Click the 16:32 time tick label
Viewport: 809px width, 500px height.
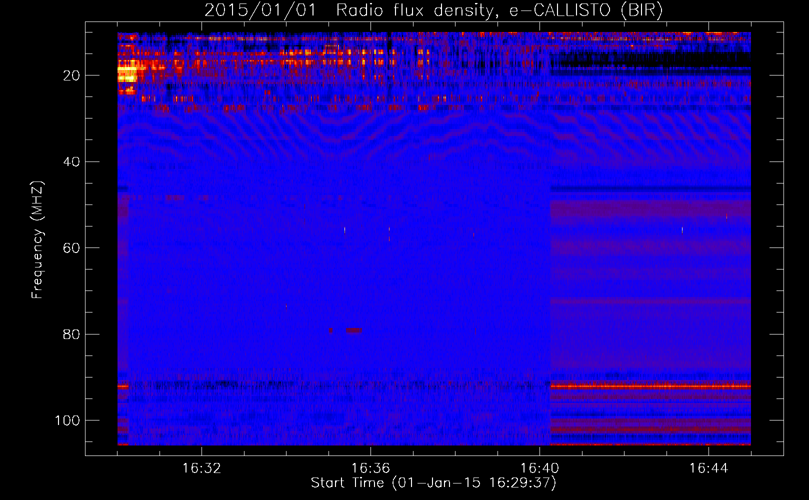(x=201, y=468)
